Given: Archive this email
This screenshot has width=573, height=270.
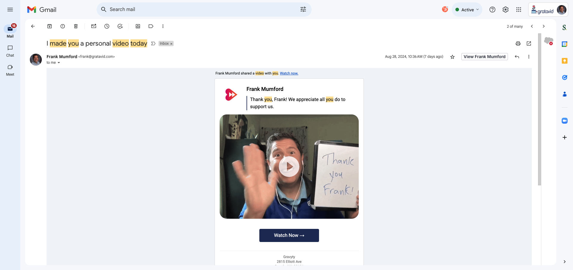Looking at the screenshot, I should [50, 26].
